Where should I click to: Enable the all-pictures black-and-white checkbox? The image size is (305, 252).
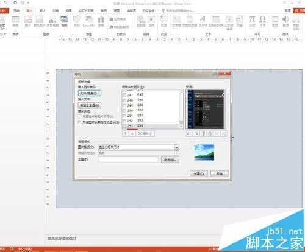(x=80, y=122)
